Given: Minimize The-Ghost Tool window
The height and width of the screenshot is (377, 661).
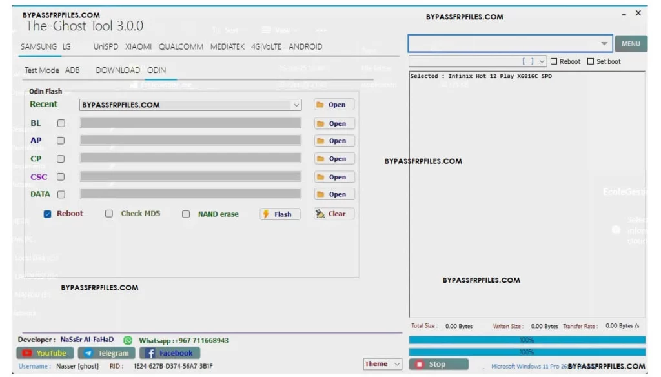Looking at the screenshot, I should [624, 15].
